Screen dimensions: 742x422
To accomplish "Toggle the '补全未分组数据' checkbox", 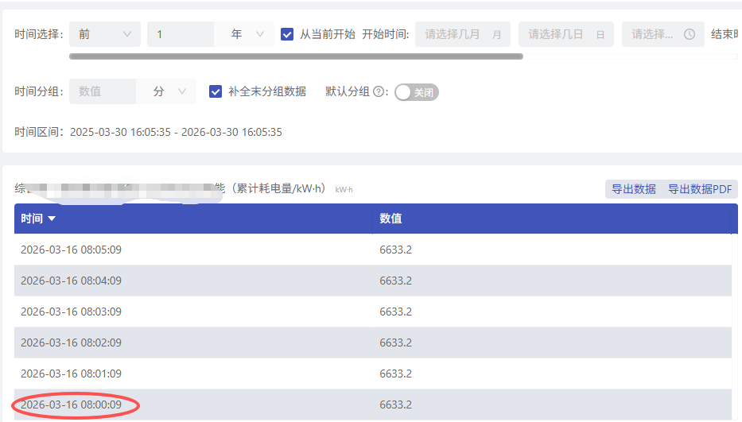I will coord(216,91).
